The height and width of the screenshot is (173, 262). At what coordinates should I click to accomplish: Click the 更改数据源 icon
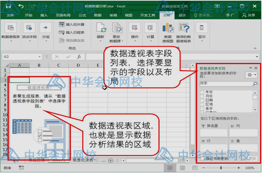click(x=117, y=28)
